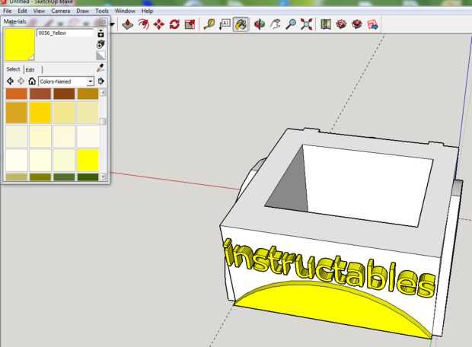The width and height of the screenshot is (472, 347).
Task: Pick the gold yellow swatch
Action: tap(40, 113)
